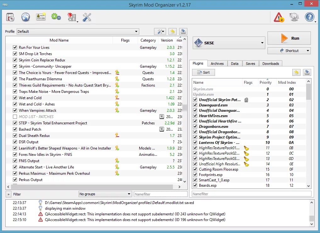This screenshot has width=320, height=233.
Task: Sort mods by Category column header
Action: [148, 40]
